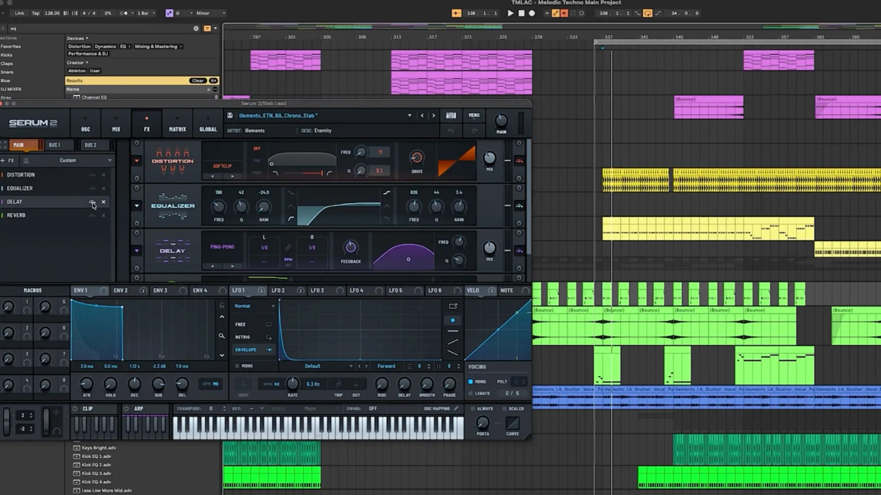881x495 pixels.
Task: Remove the Reverb effect from the FX list
Action: 103,215
